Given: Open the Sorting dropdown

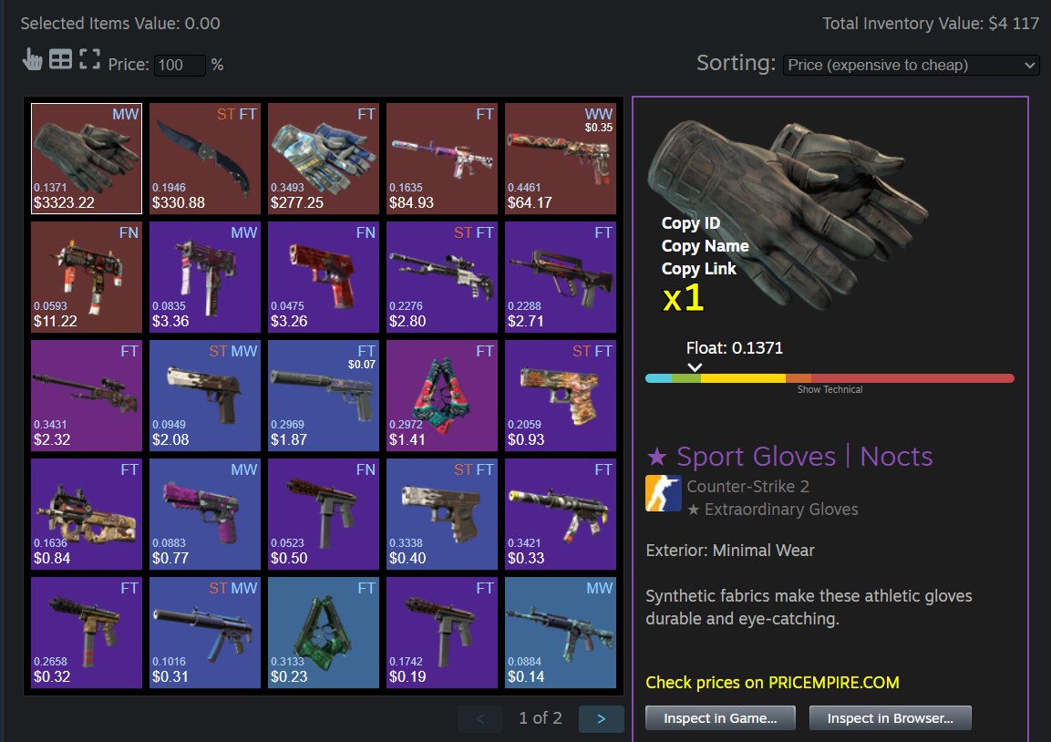Looking at the screenshot, I should (911, 65).
